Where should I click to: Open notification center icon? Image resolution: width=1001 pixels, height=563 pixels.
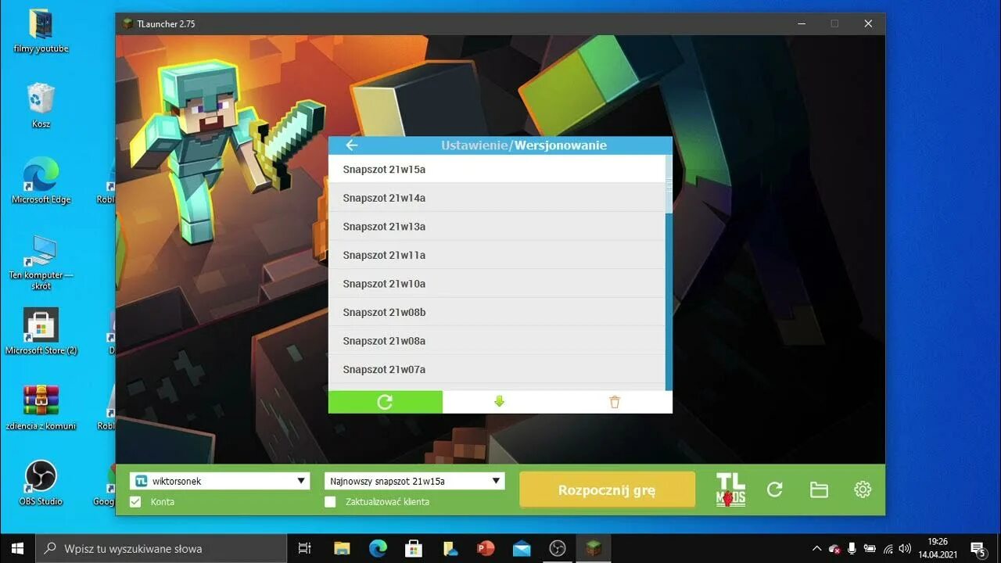tap(978, 548)
